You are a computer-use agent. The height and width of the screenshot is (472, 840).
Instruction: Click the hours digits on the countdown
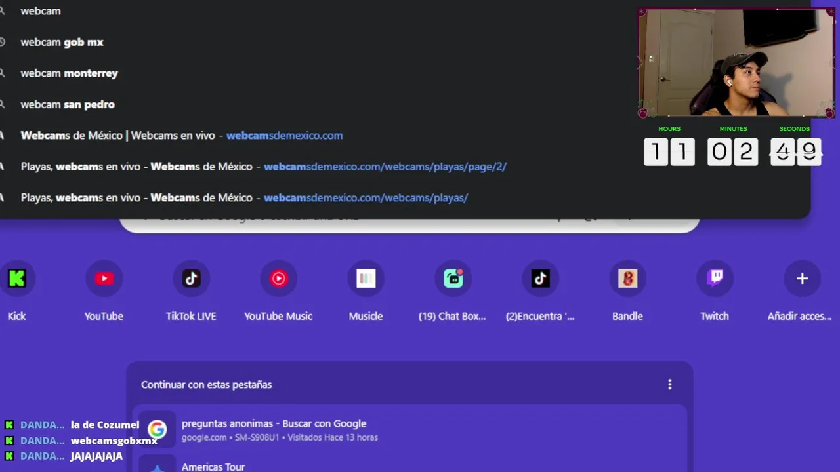(x=669, y=152)
